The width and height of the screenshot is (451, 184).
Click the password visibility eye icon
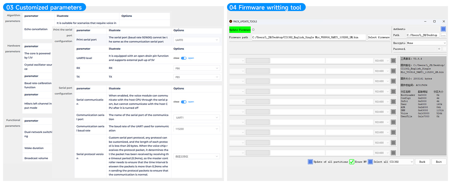click(439, 49)
